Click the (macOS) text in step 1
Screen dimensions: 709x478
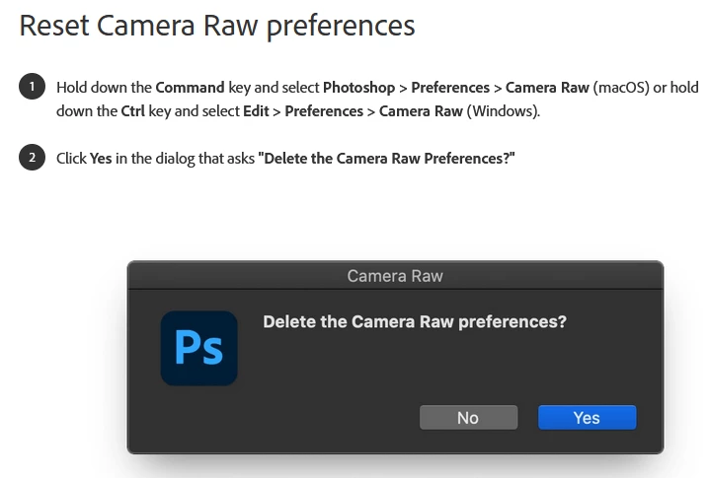tap(621, 88)
